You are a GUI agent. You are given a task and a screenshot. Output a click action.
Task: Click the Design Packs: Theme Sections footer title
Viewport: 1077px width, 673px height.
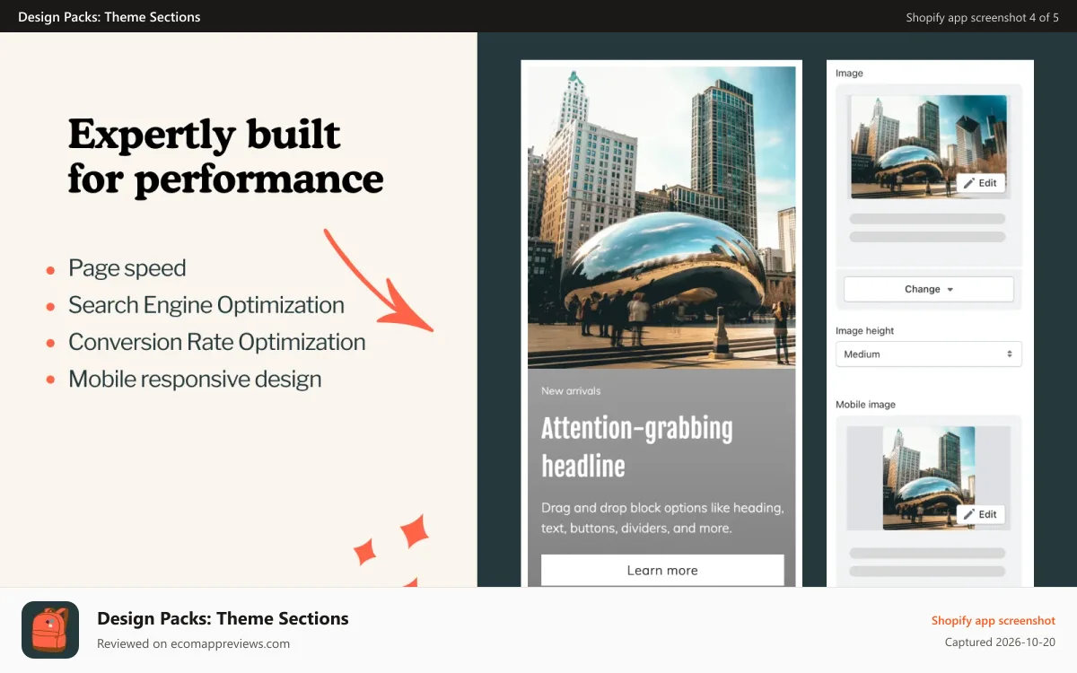(223, 618)
